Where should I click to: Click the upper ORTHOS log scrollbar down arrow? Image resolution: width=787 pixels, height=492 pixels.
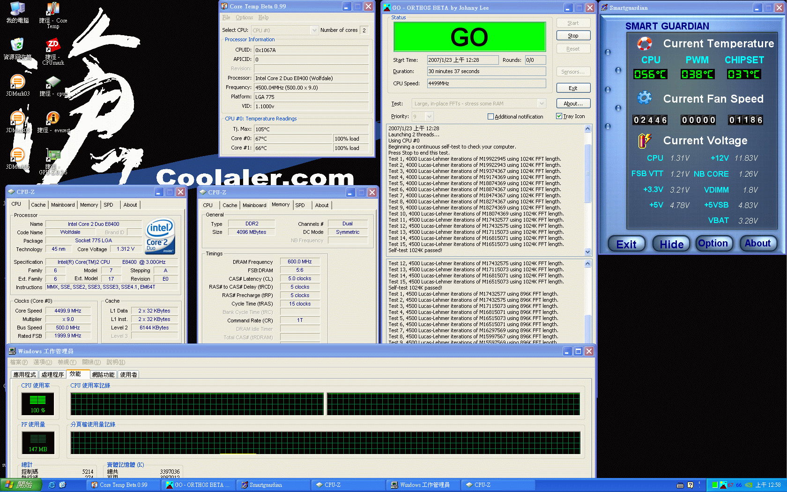[588, 252]
